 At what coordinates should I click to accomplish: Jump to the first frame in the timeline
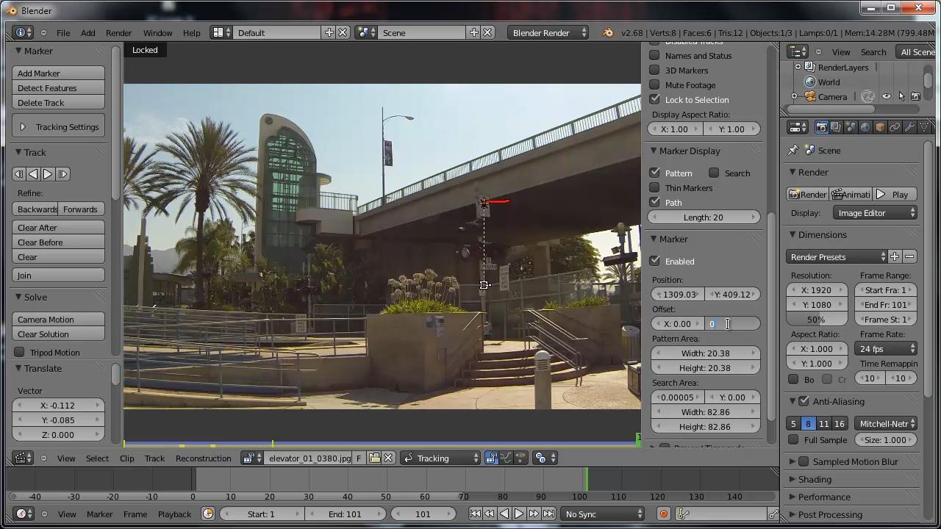tap(475, 514)
